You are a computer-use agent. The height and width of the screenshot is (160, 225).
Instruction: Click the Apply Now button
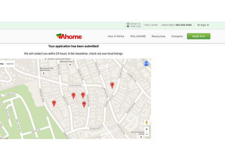coord(198,36)
